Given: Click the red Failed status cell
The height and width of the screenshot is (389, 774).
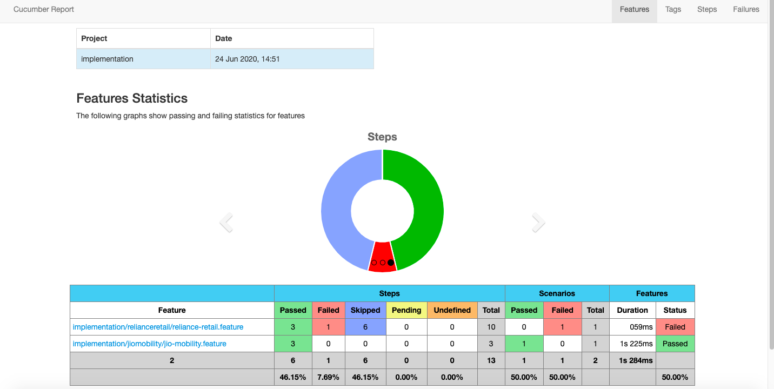Looking at the screenshot, I should pyautogui.click(x=675, y=327).
